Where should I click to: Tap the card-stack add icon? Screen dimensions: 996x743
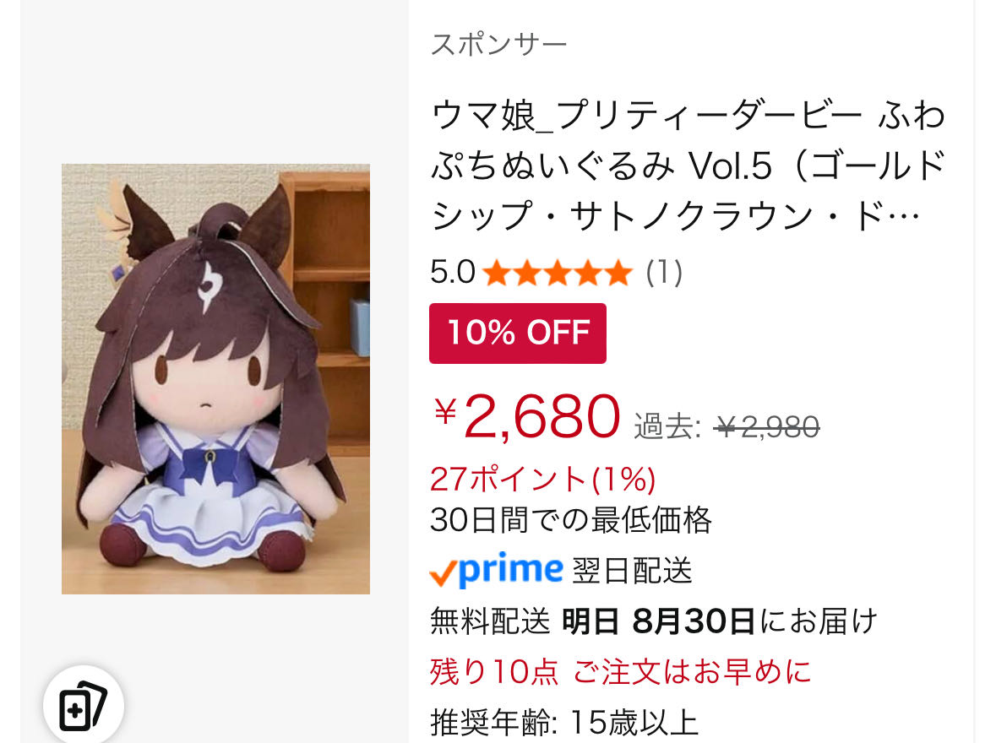(84, 706)
